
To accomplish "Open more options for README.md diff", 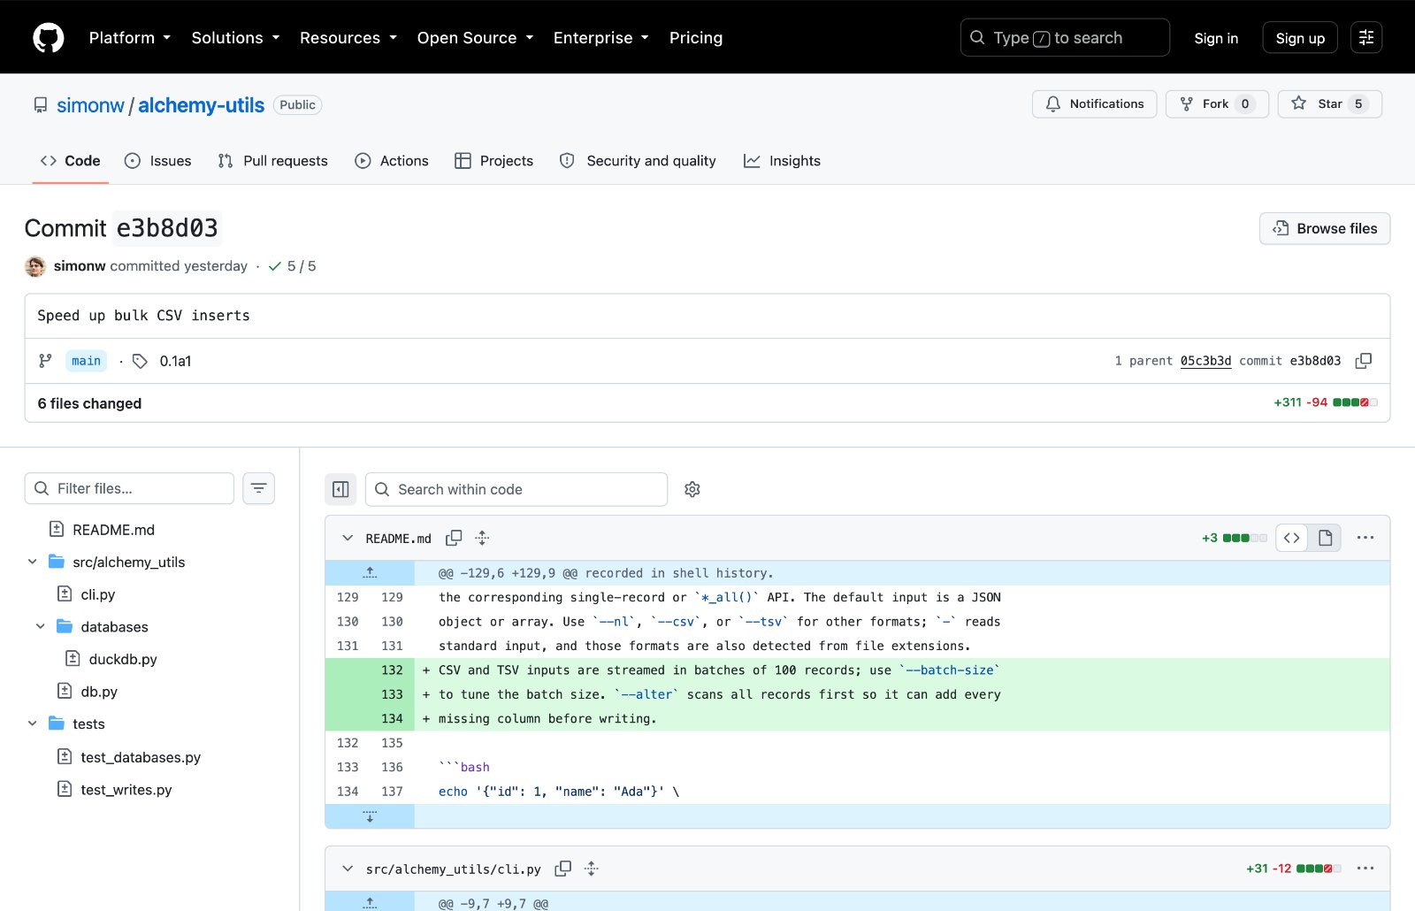I will [x=1365, y=538].
